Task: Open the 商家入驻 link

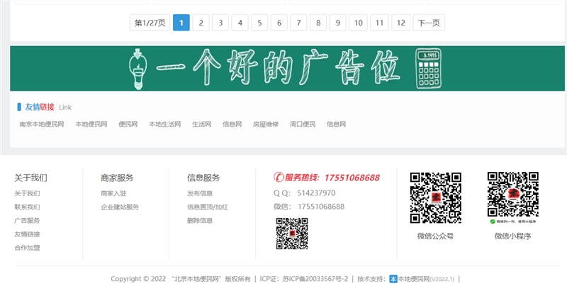Action: tap(113, 193)
